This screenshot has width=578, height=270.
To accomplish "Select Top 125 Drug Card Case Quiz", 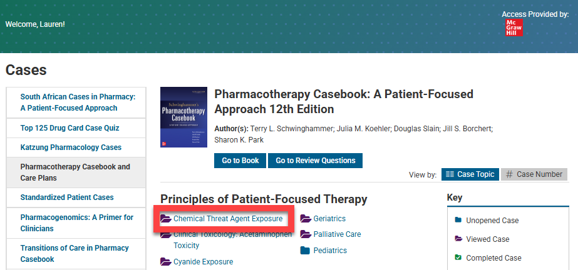I will 70,128.
